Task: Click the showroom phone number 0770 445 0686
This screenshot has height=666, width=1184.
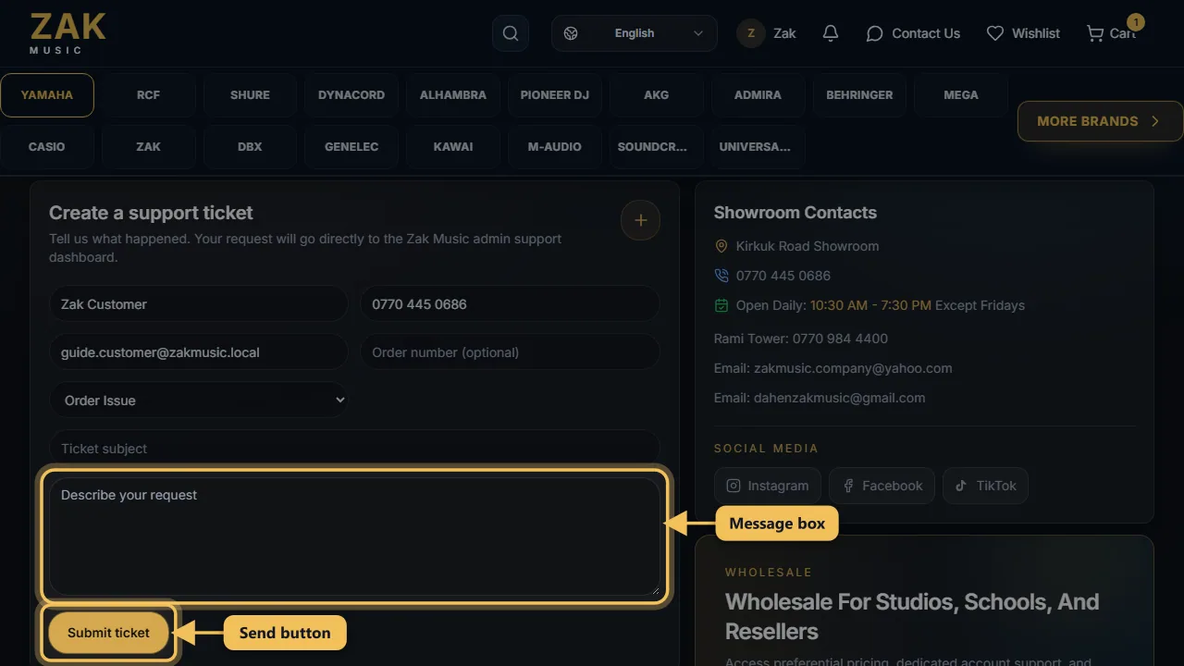Action: [783, 276]
